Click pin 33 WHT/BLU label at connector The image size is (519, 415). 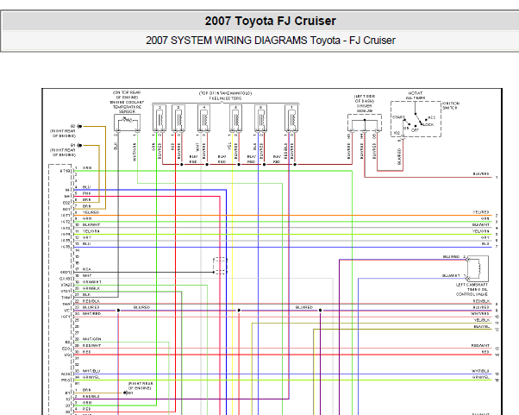91,371
